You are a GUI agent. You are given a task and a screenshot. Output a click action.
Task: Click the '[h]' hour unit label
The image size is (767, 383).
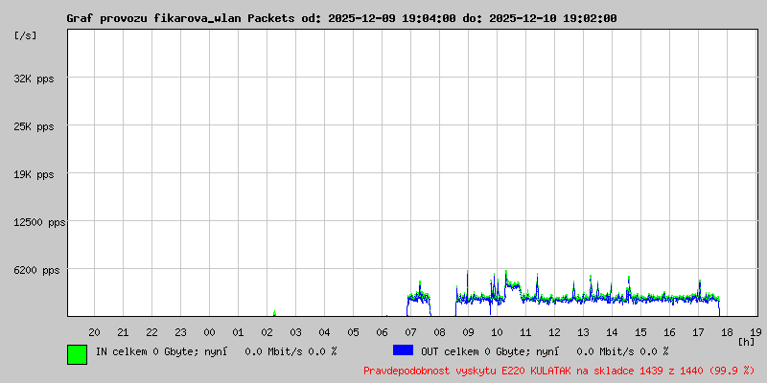747,342
